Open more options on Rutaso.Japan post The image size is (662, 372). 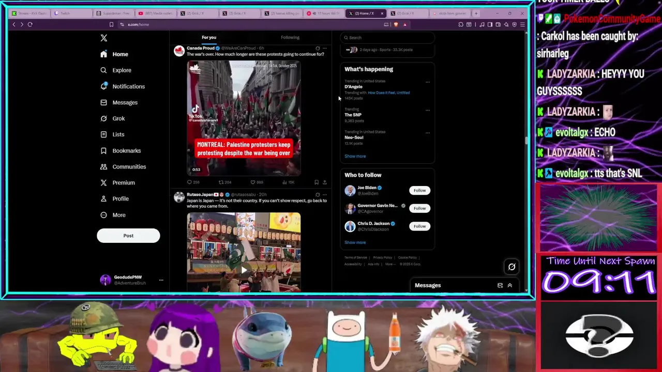325,195
